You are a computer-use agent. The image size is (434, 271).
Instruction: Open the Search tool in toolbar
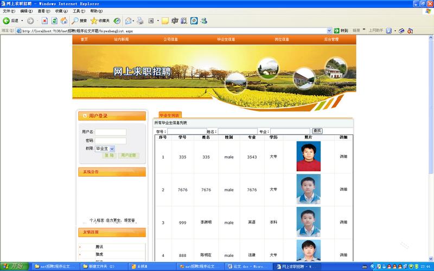[79, 21]
